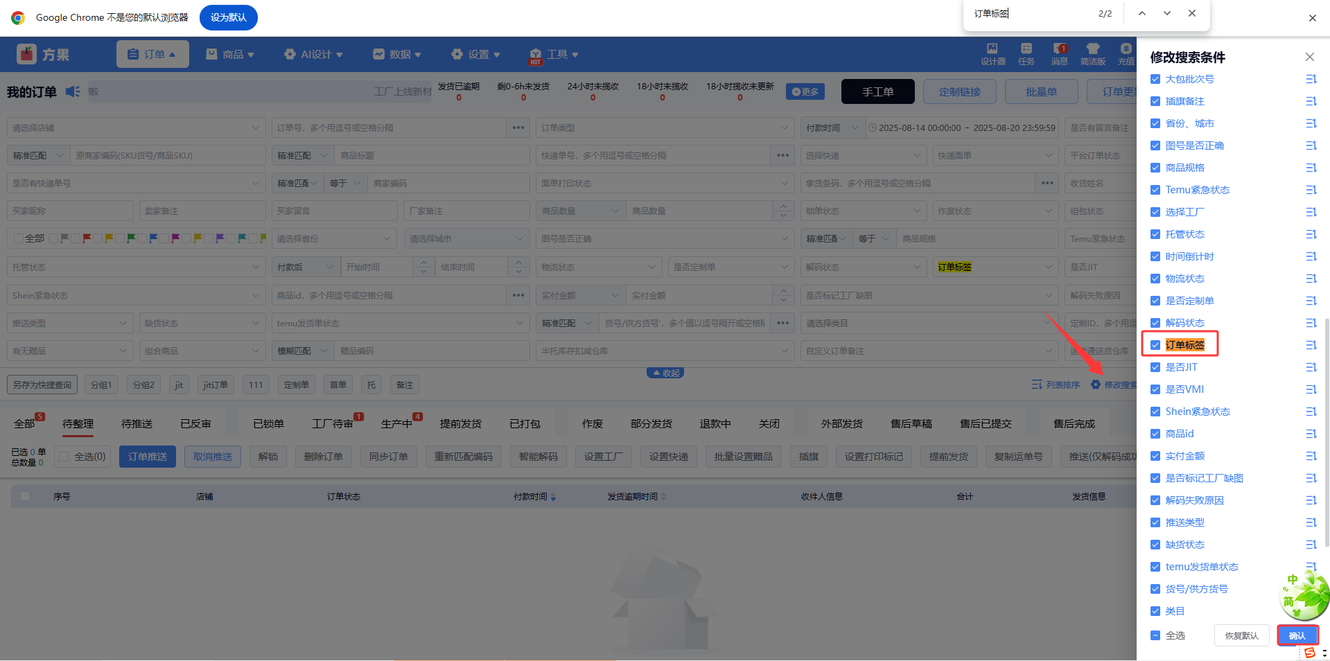This screenshot has height=661, width=1330.
Task: Click the reorder handle for 插旗备注
Action: [x=1311, y=101]
